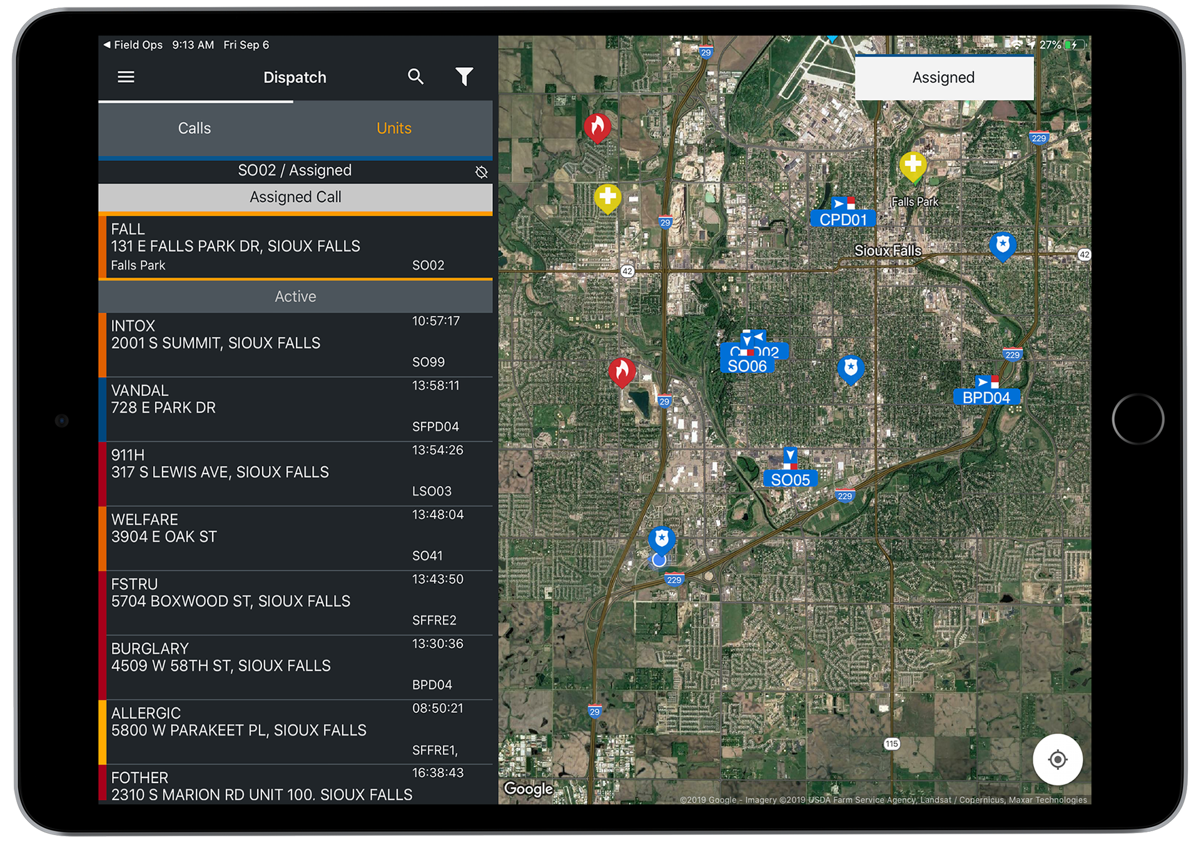Select the BPD04 unit marker on map
This screenshot has width=1201, height=845.
[x=986, y=397]
